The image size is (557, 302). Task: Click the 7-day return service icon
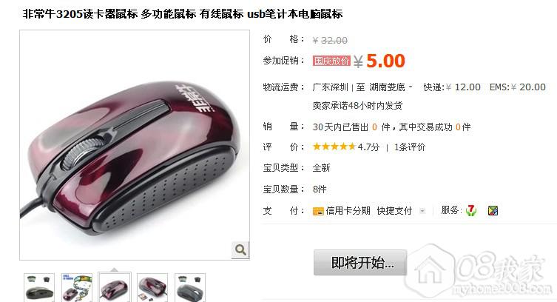(471, 211)
